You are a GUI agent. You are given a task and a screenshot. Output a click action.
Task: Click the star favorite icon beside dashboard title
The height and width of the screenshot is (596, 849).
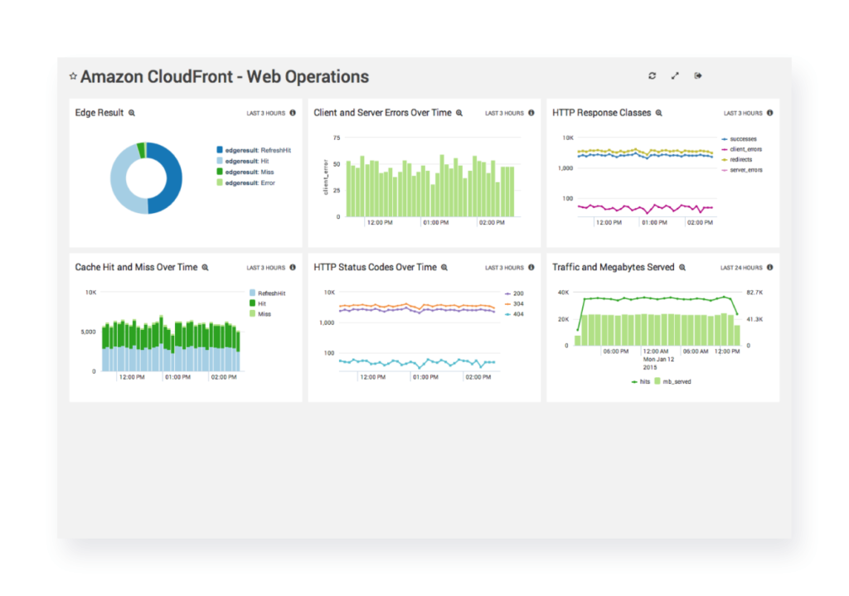pyautogui.click(x=74, y=76)
